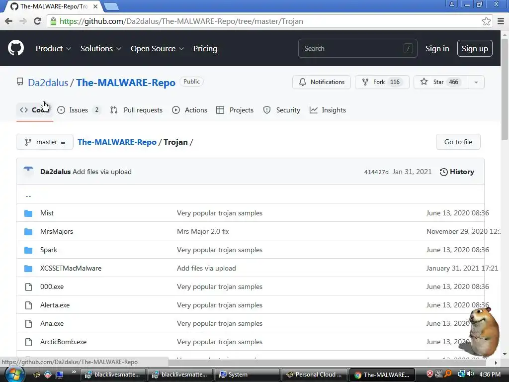
Task: Close the The-MALWARE-Repo browser tab
Action: coord(95,6)
